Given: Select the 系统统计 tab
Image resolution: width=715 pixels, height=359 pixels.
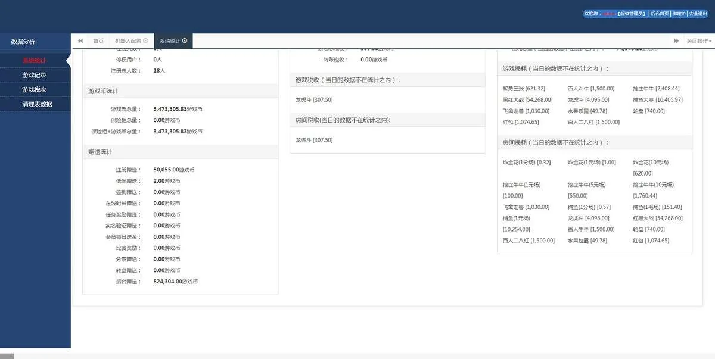Looking at the screenshot, I should (x=169, y=41).
